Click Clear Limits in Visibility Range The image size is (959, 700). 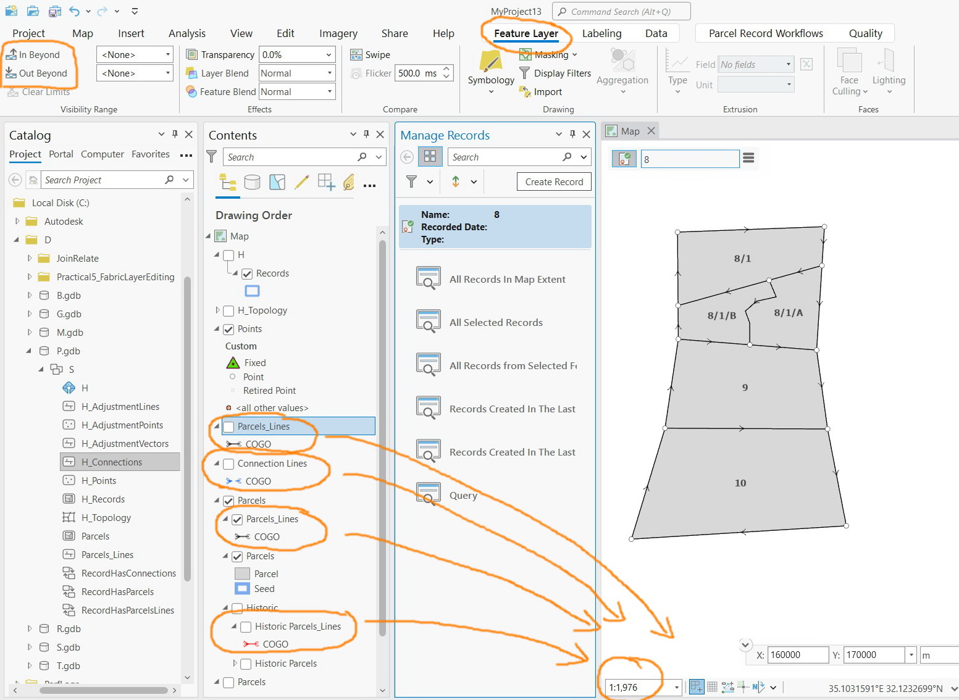pyautogui.click(x=45, y=91)
